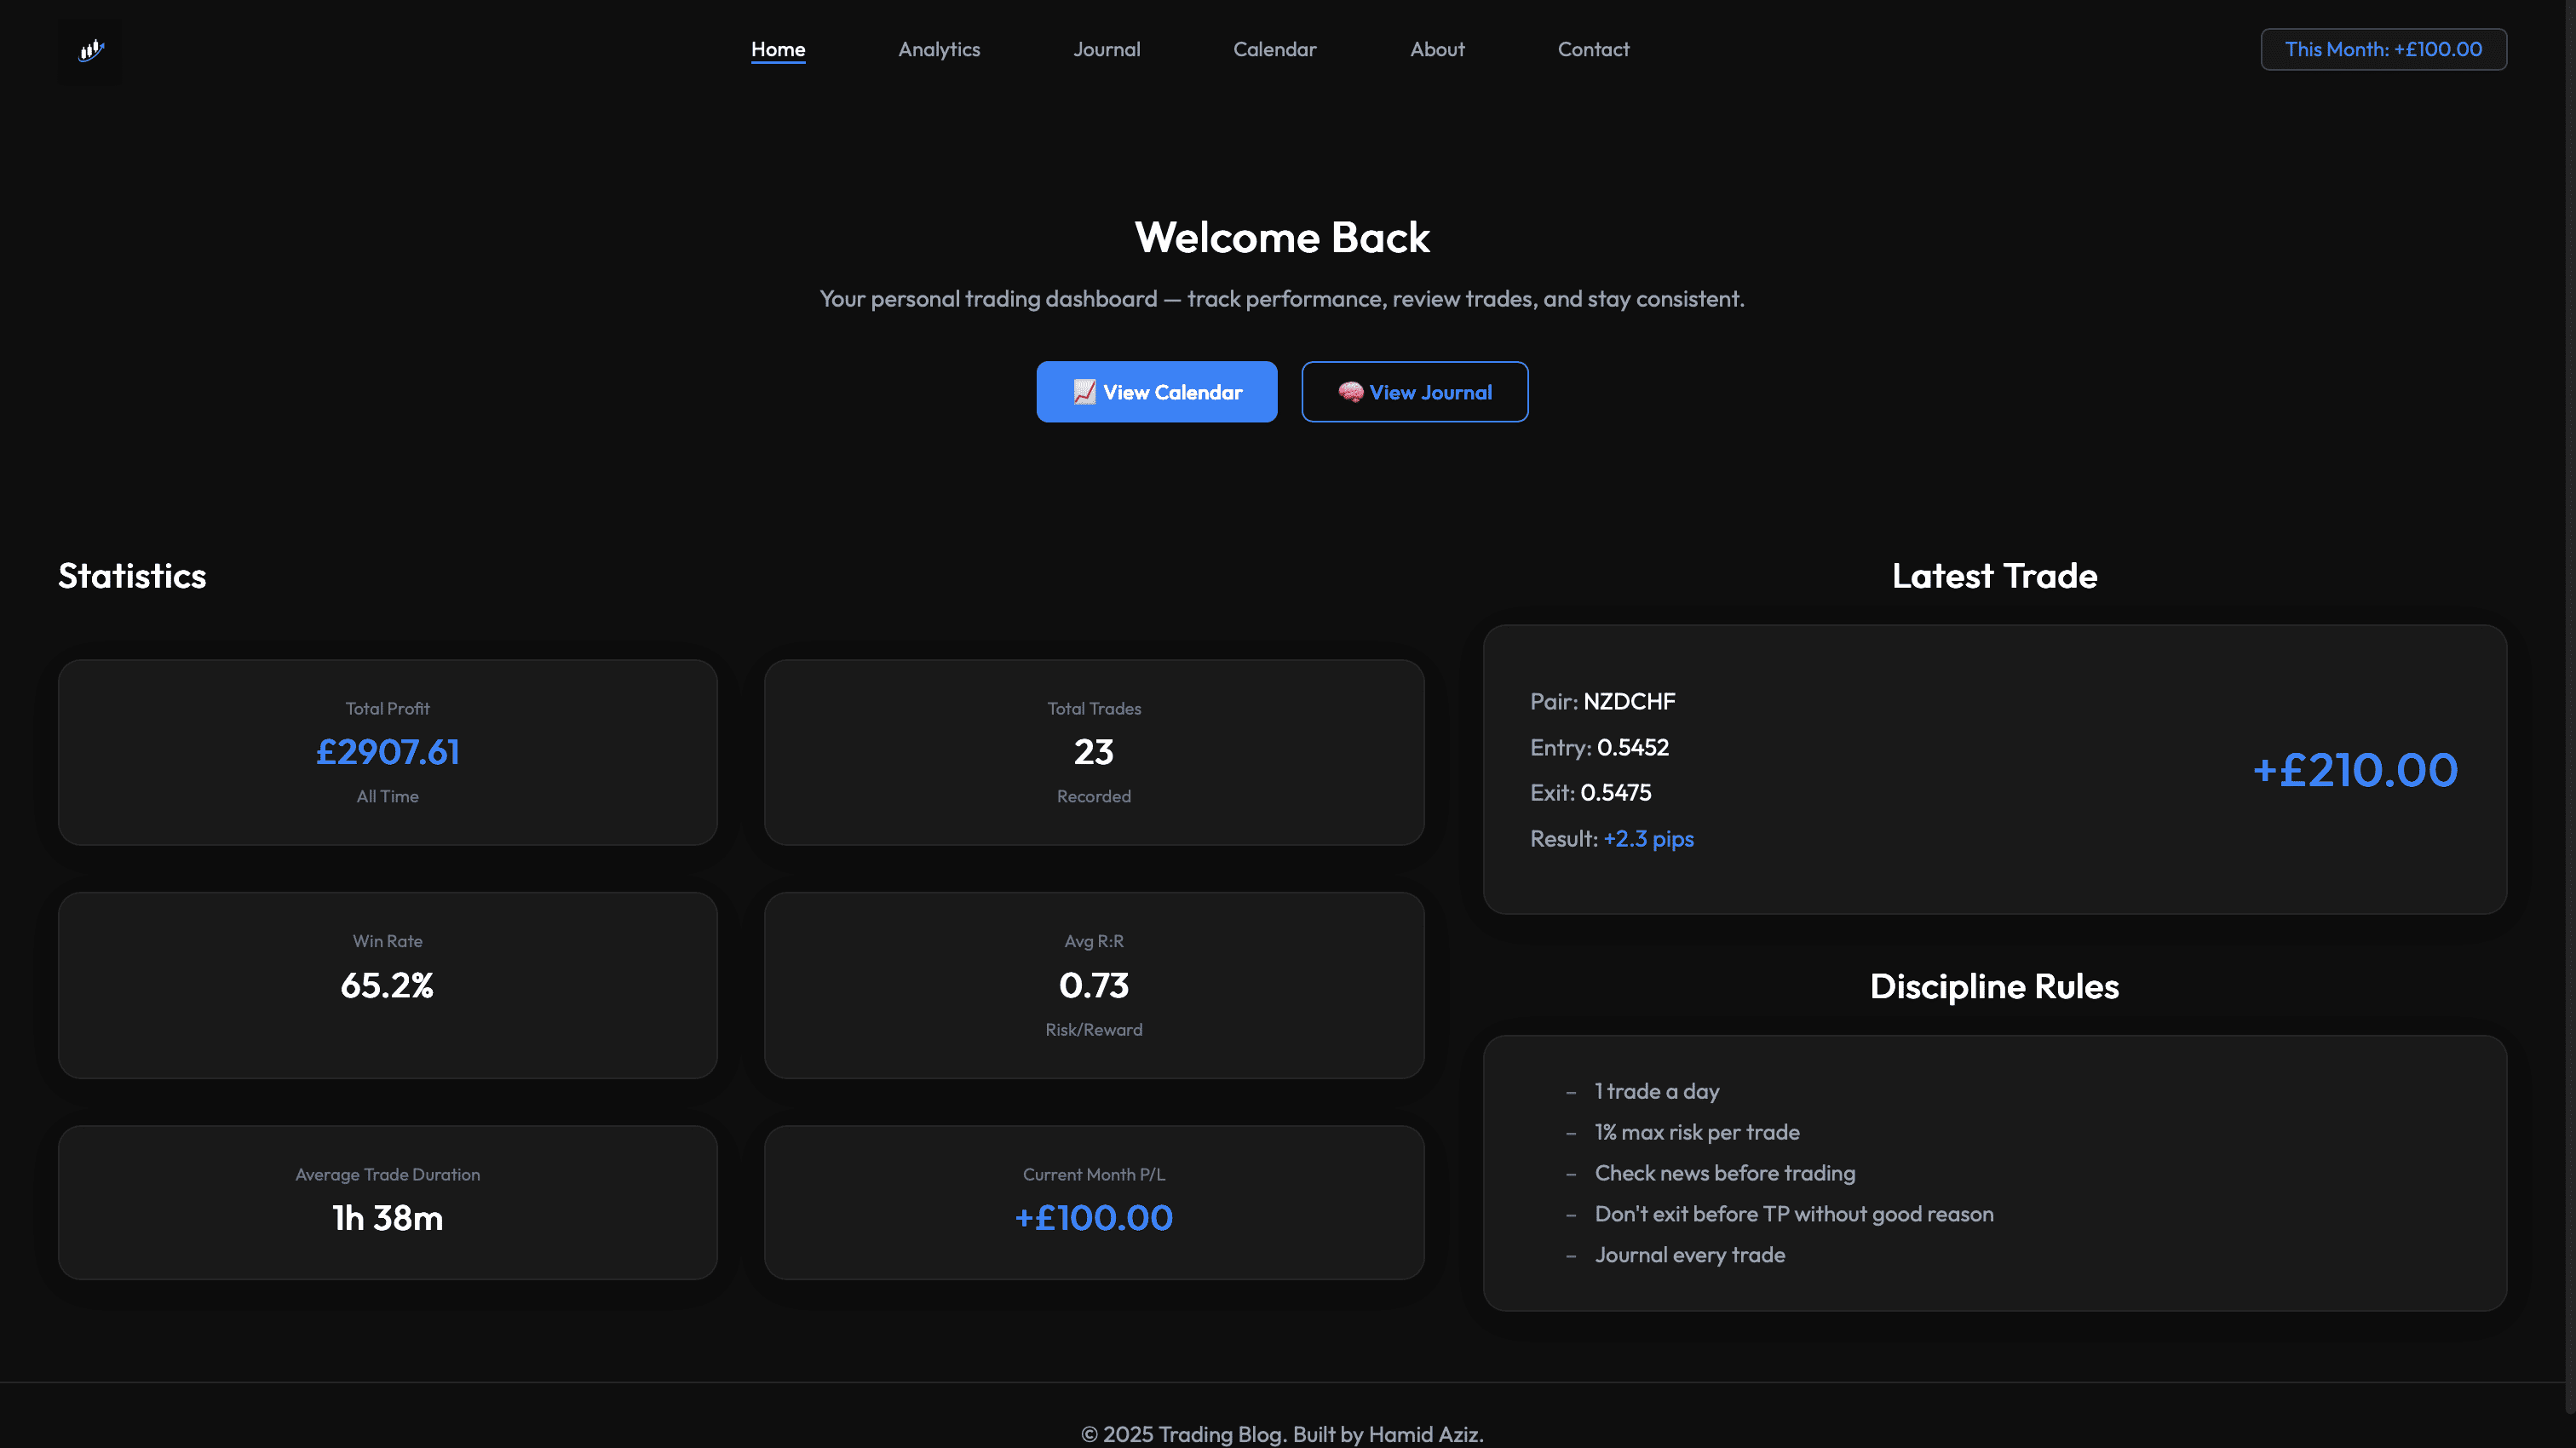
Task: Select the Current Month P/L card
Action: 1094,1202
